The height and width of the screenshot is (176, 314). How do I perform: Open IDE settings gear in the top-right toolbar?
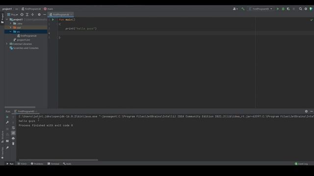tap(306, 9)
